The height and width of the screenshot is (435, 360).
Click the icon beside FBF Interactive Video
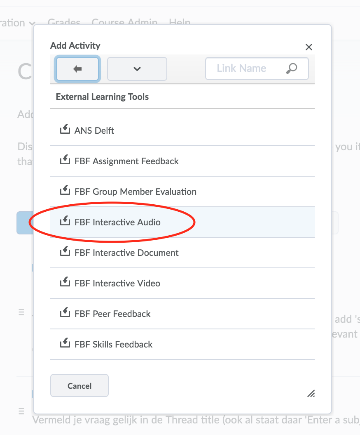coord(64,283)
